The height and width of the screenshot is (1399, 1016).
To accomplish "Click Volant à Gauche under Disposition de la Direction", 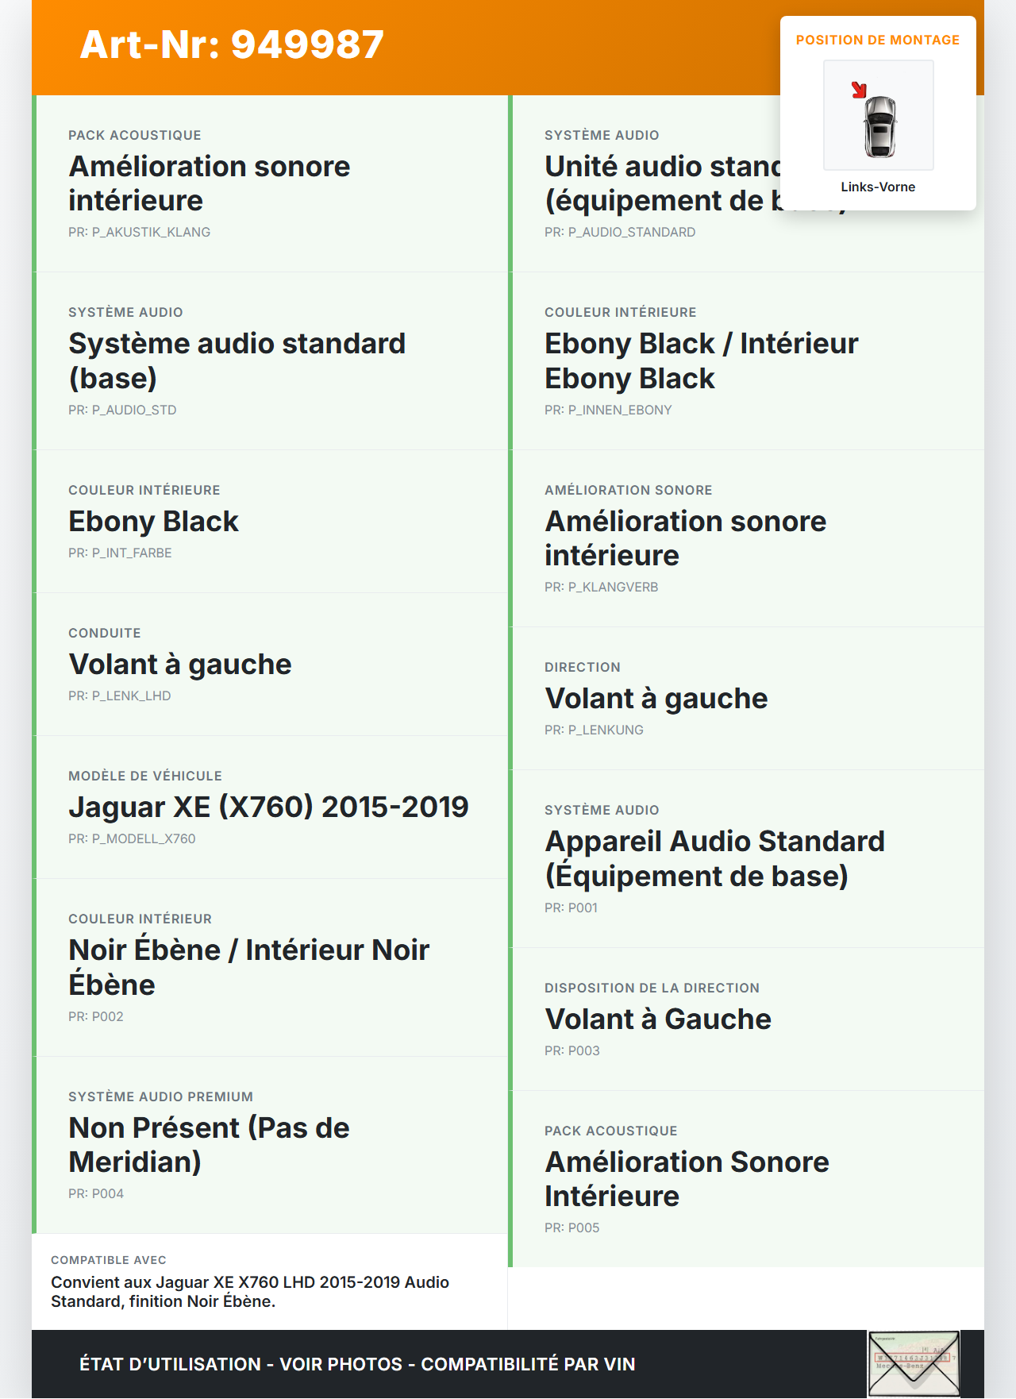I will (x=658, y=1019).
